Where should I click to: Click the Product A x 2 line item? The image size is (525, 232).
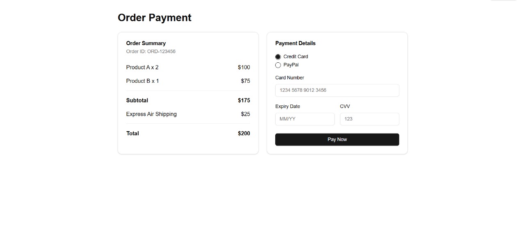142,67
